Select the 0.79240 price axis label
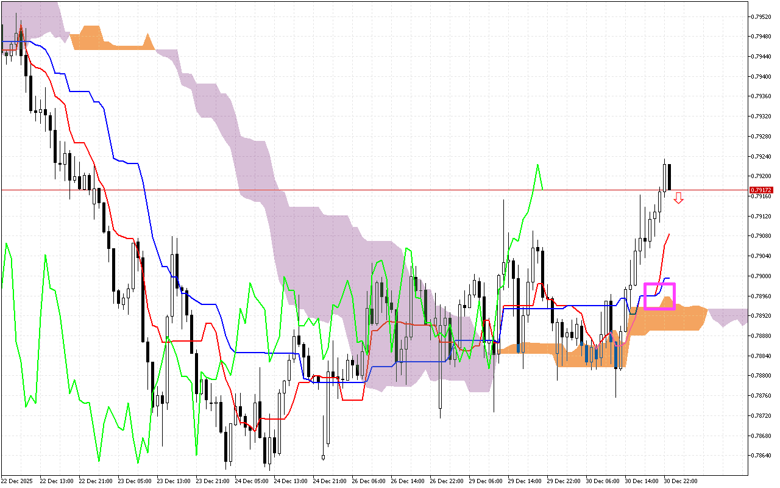Image resolution: width=780 pixels, height=488 pixels. 762,156
